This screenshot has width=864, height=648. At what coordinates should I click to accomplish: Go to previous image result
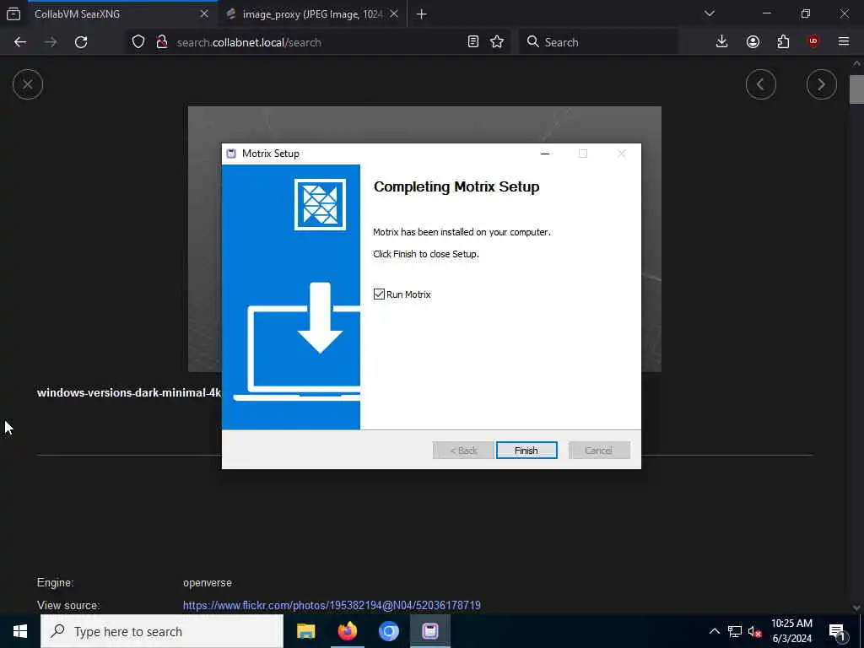pyautogui.click(x=760, y=84)
